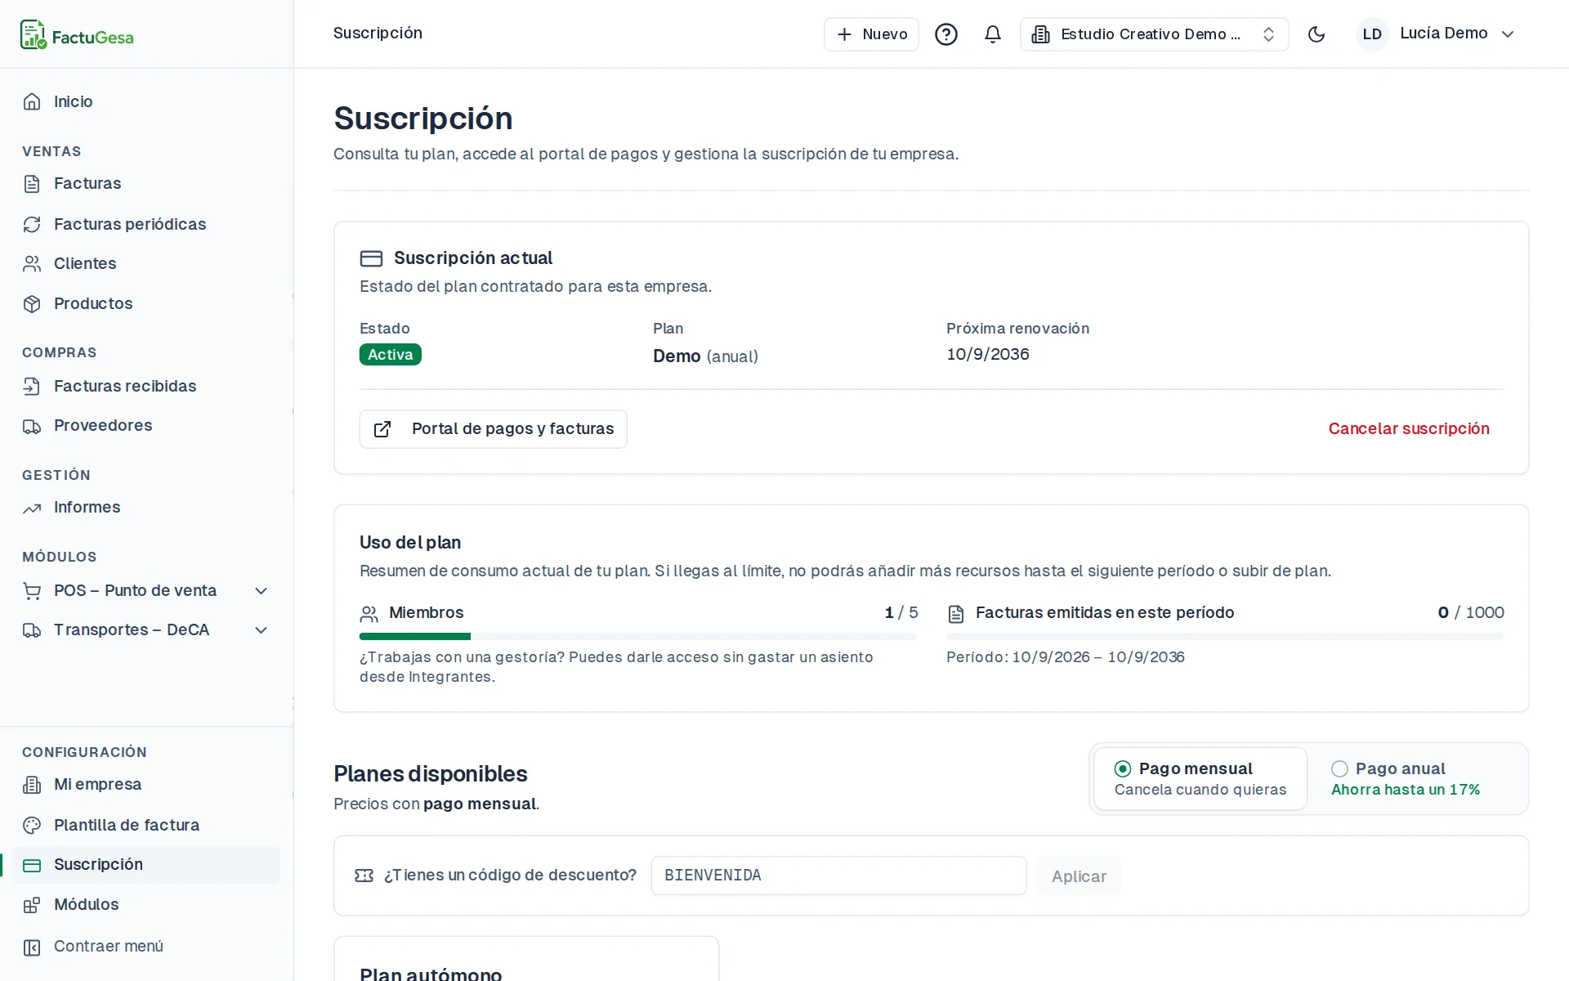Click the Facturas periódicas refresh icon
This screenshot has width=1569, height=981.
(32, 224)
